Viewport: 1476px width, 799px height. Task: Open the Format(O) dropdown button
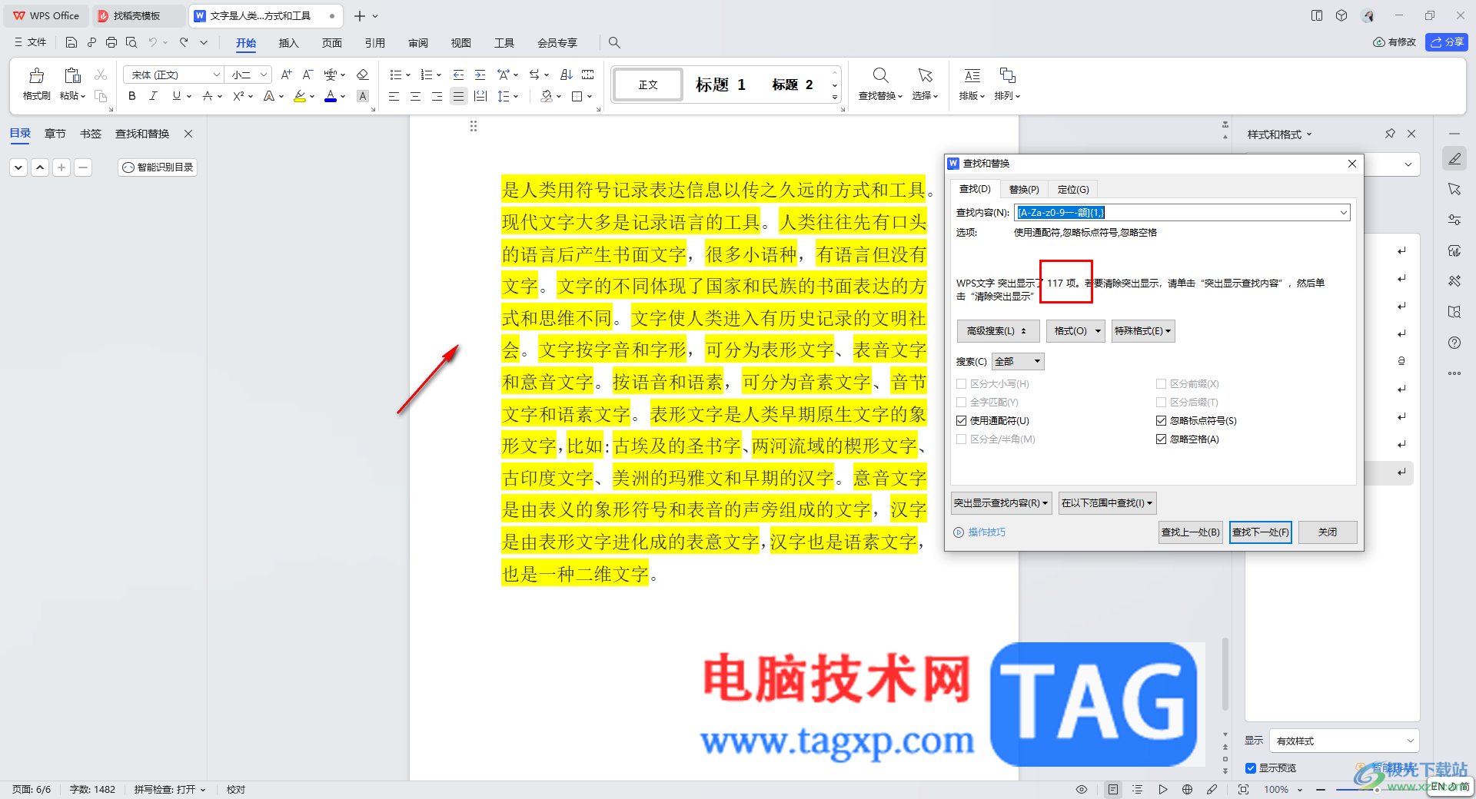(1075, 331)
